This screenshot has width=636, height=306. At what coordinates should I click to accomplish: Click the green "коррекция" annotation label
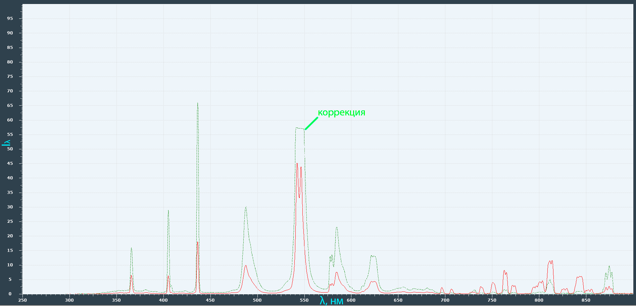341,112
